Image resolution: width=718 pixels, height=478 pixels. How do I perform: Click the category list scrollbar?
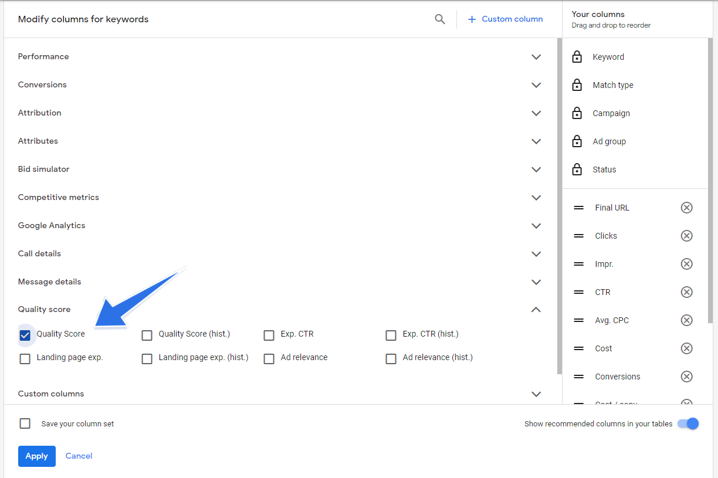coord(560,206)
